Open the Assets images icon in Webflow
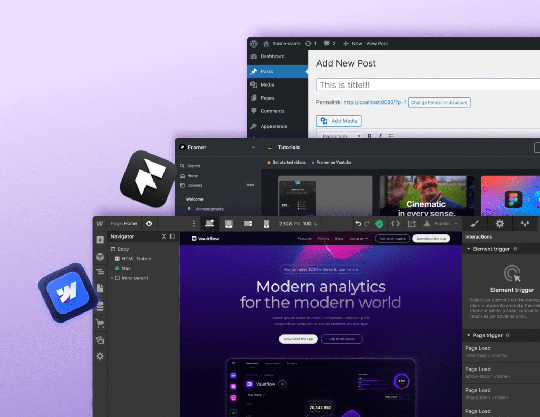This screenshot has height=417, width=540. click(x=100, y=340)
